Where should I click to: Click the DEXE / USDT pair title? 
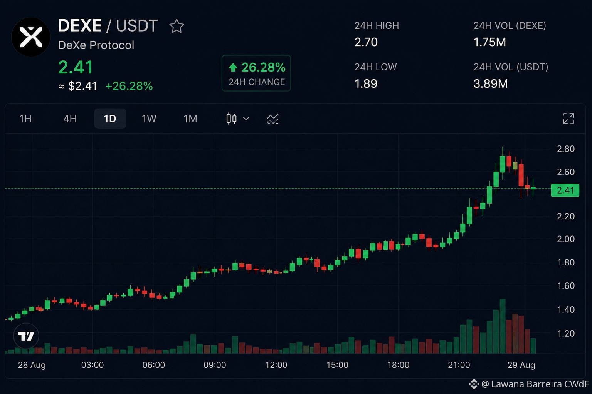108,26
